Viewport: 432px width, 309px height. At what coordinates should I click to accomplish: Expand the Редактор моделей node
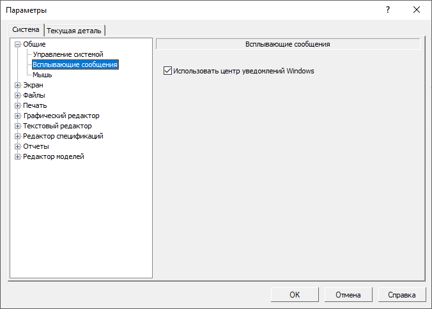pyautogui.click(x=18, y=157)
